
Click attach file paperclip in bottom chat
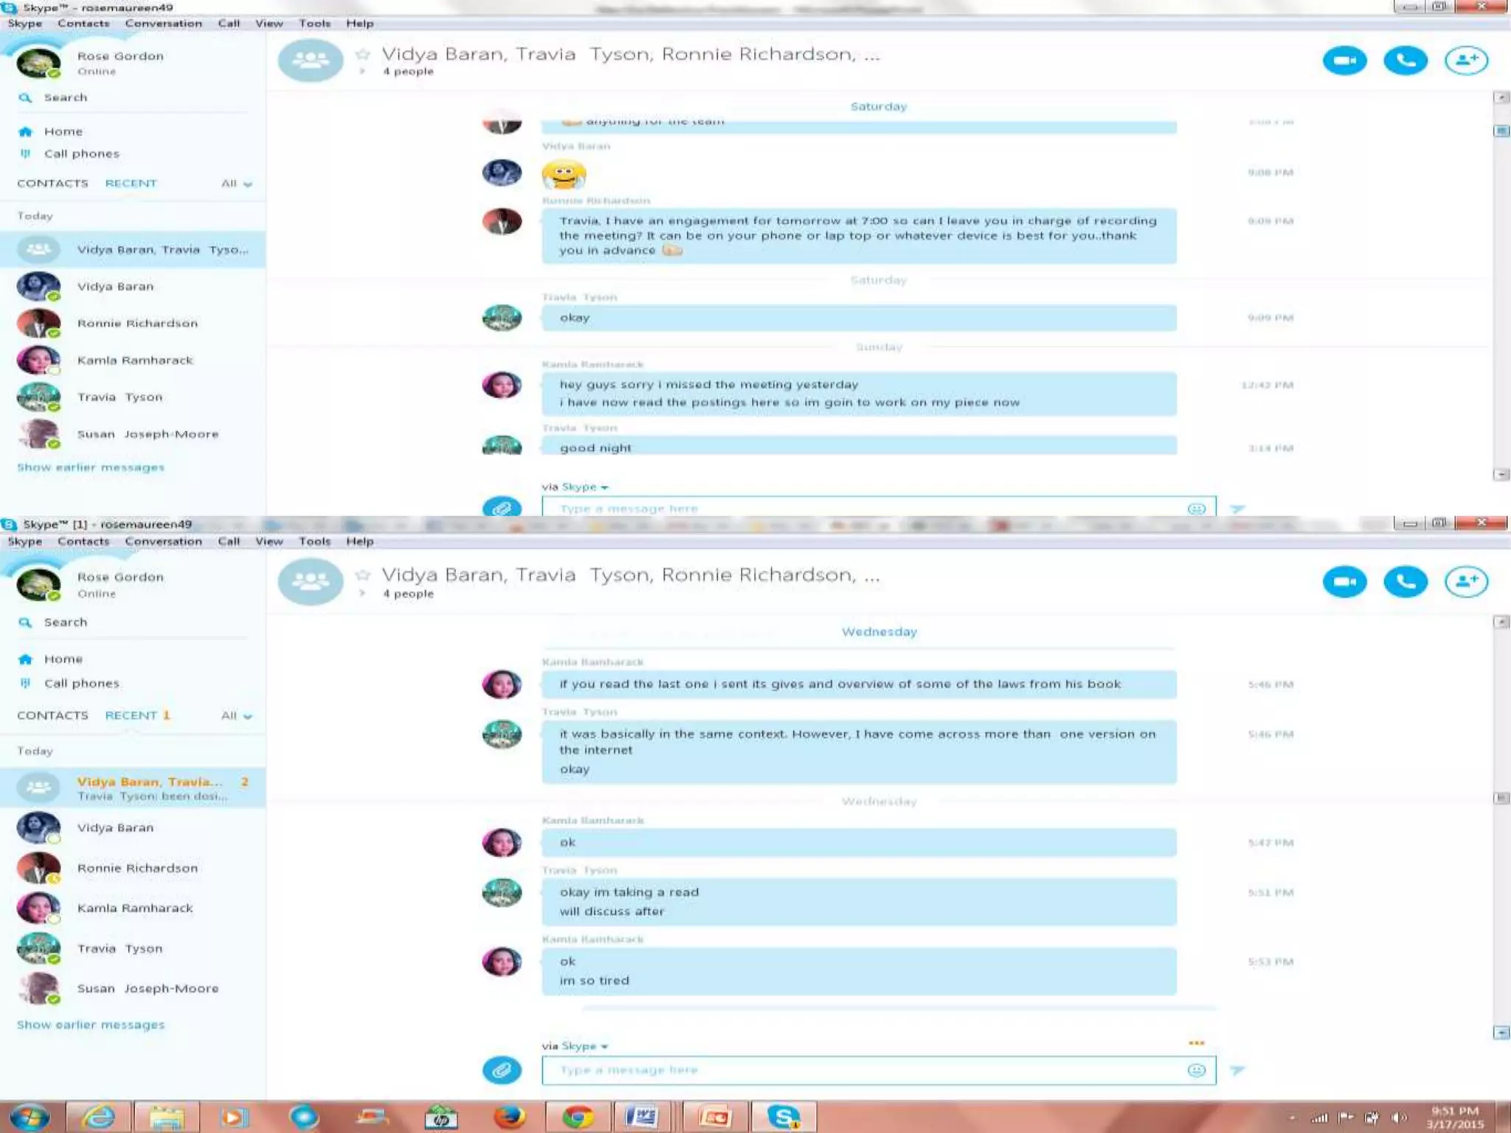pyautogui.click(x=502, y=1070)
